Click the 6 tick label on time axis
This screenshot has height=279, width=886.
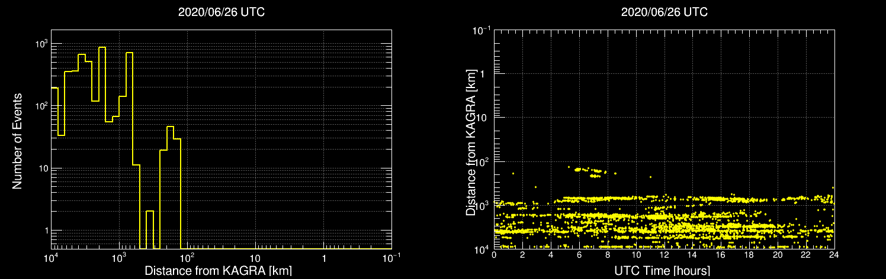point(579,254)
